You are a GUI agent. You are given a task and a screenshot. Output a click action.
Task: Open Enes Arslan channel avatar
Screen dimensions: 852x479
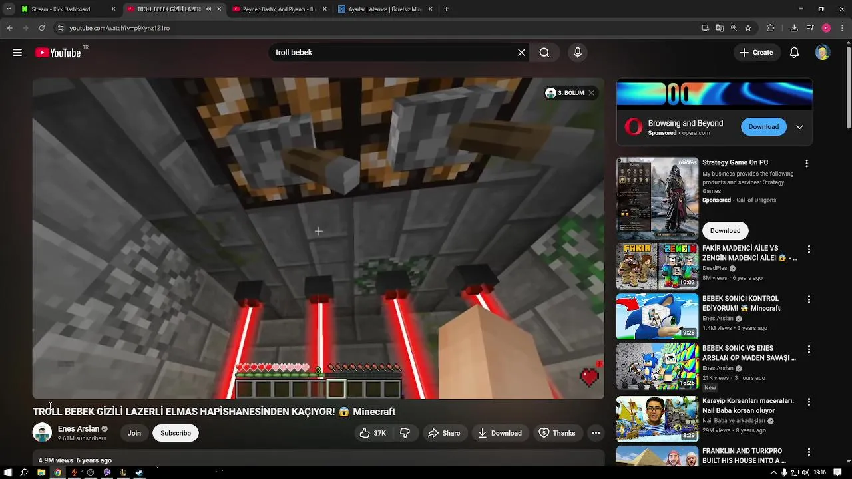pyautogui.click(x=42, y=433)
